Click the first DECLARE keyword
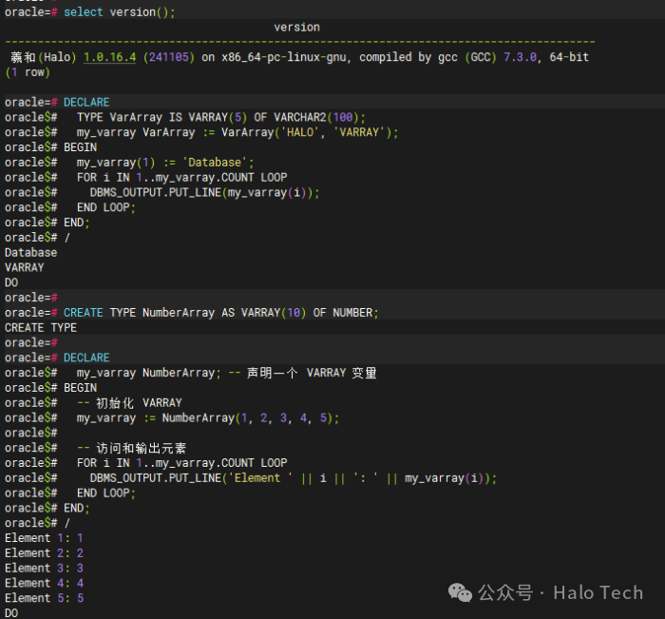This screenshot has width=665, height=619. [x=86, y=103]
